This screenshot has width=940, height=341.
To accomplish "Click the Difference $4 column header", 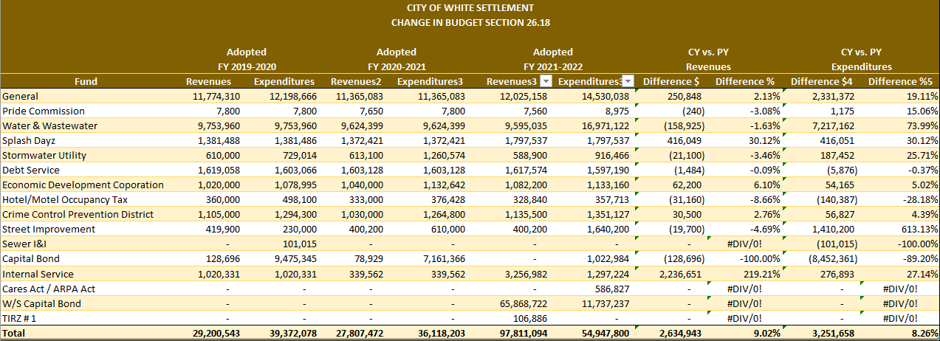I will coord(821,81).
